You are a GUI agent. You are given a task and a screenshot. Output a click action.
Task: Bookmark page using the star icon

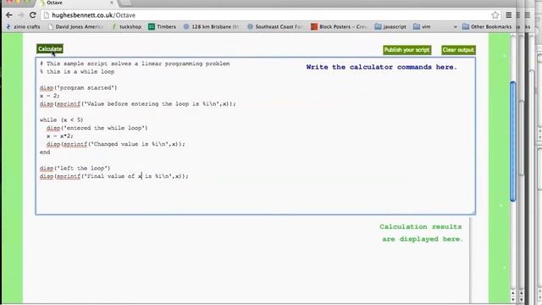click(x=495, y=15)
